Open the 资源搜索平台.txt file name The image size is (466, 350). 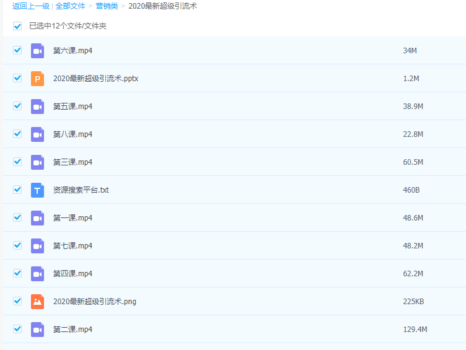pyautogui.click(x=81, y=190)
